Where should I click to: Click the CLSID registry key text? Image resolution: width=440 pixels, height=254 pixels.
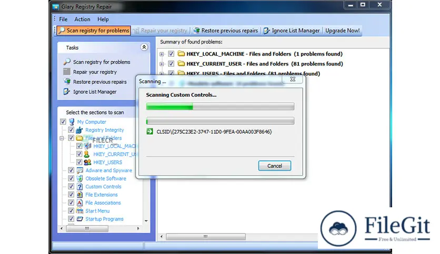214,132
